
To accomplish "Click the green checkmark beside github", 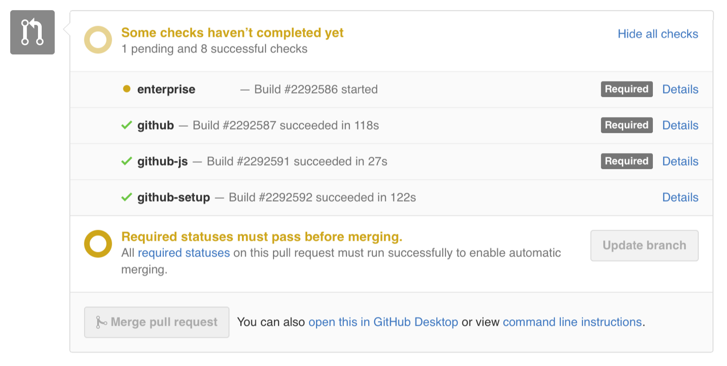I will [x=126, y=125].
